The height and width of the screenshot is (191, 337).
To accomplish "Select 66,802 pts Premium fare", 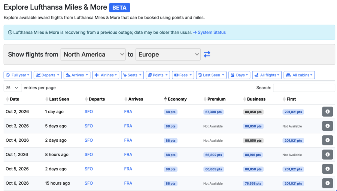I will coord(214,155).
